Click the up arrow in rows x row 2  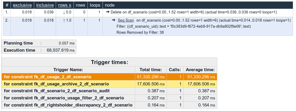click(64, 20)
